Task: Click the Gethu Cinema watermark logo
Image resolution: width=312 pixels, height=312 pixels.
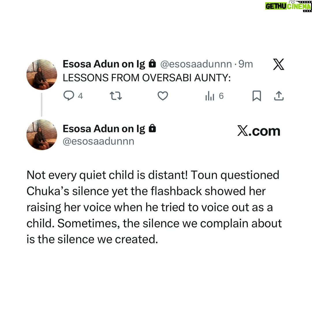Action: pyautogui.click(x=288, y=6)
